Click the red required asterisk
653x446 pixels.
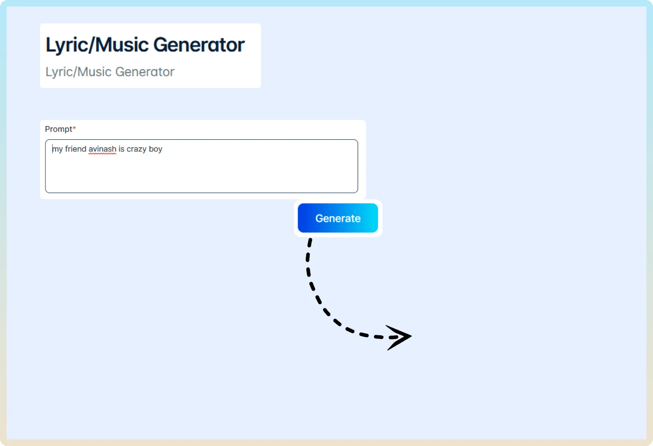74,128
